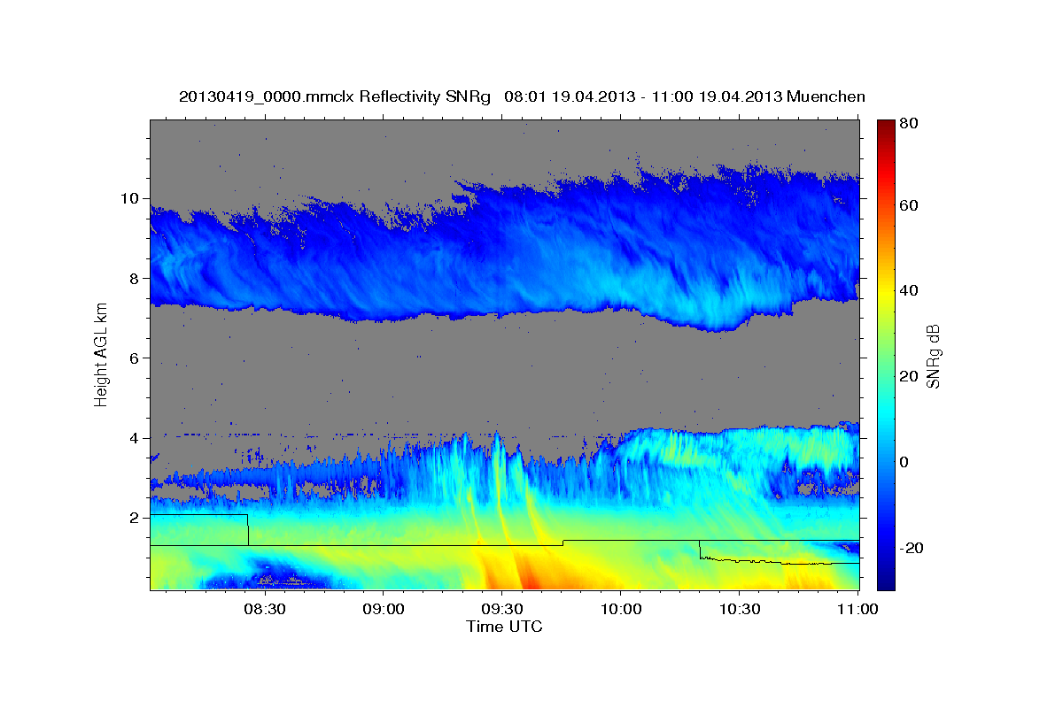The height and width of the screenshot is (708, 1063).
Task: Click the 11:00 time tick label
Action: pos(857,610)
